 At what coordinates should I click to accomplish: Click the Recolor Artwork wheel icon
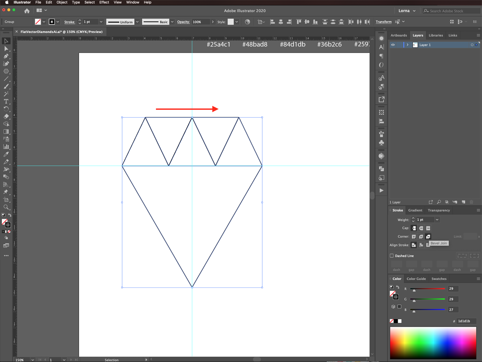pyautogui.click(x=247, y=22)
